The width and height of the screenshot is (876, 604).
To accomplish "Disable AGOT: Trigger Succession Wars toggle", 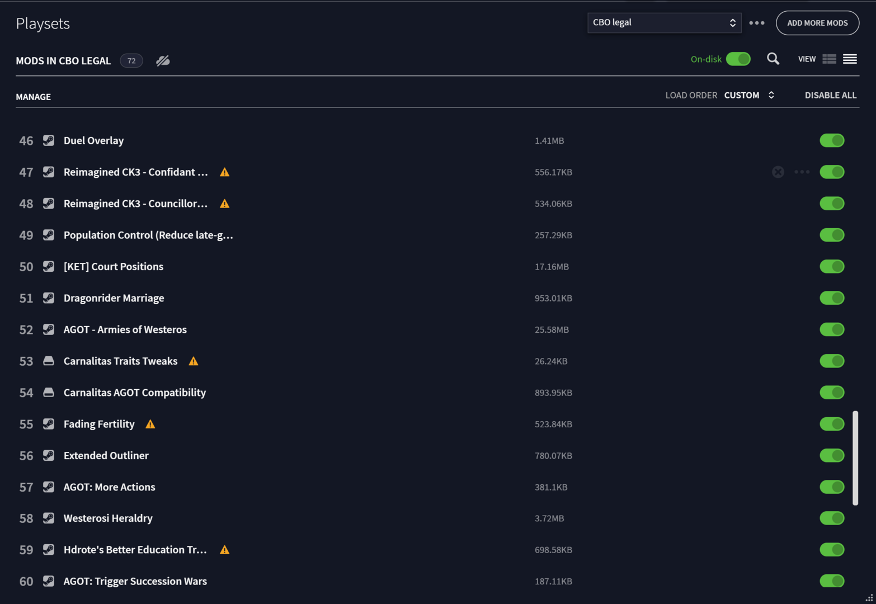I will point(832,581).
